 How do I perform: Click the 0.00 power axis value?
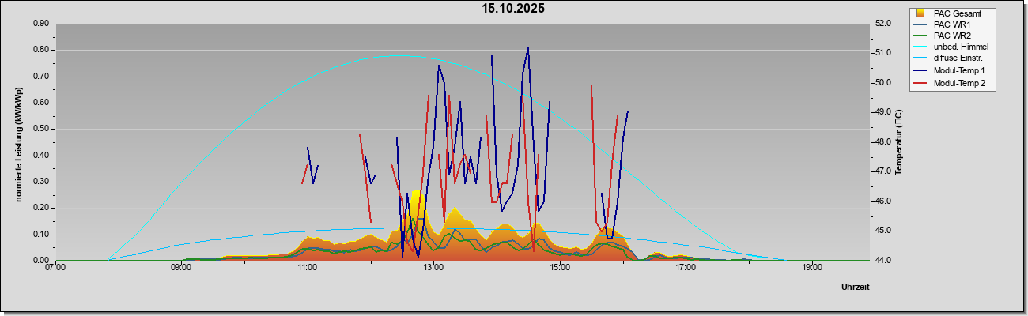41,261
